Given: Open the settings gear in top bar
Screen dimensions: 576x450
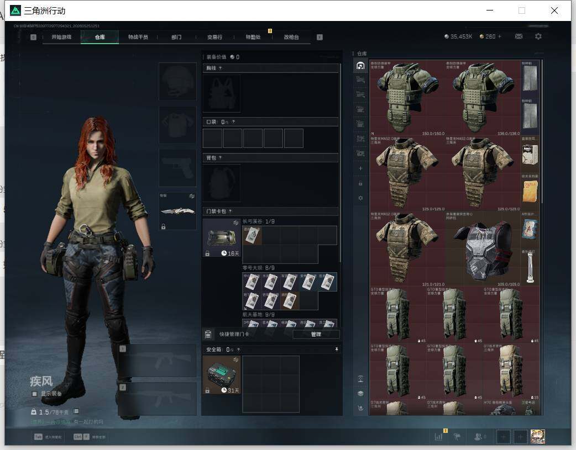Looking at the screenshot, I should coord(538,36).
